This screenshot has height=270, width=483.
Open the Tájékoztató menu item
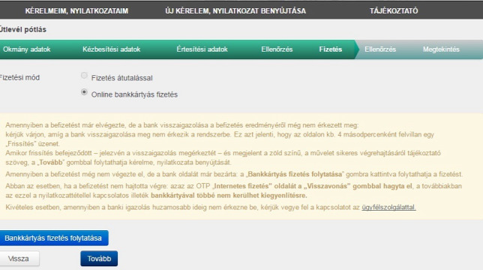[x=394, y=11]
